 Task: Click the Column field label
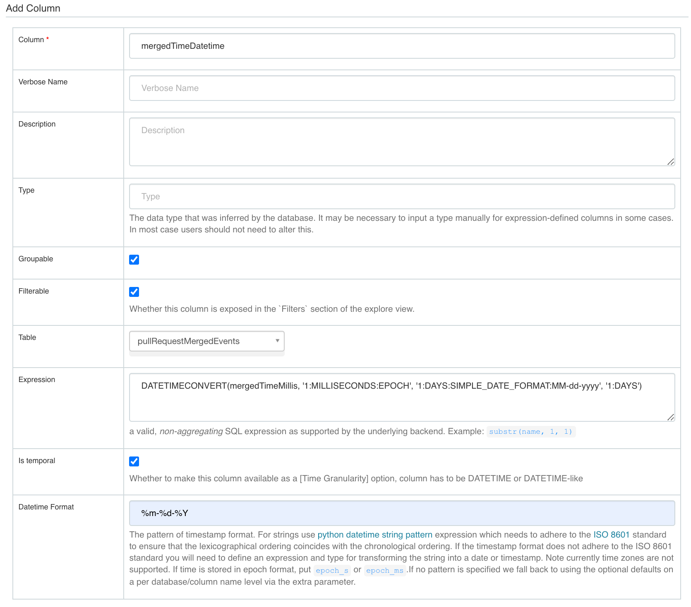coord(31,40)
